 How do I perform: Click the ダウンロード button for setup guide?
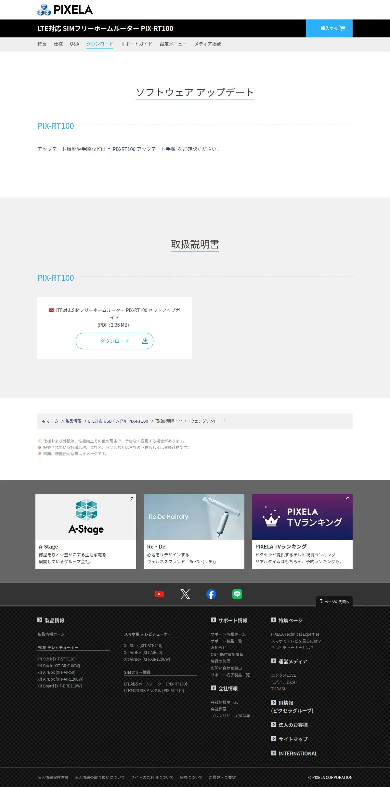[x=114, y=341]
